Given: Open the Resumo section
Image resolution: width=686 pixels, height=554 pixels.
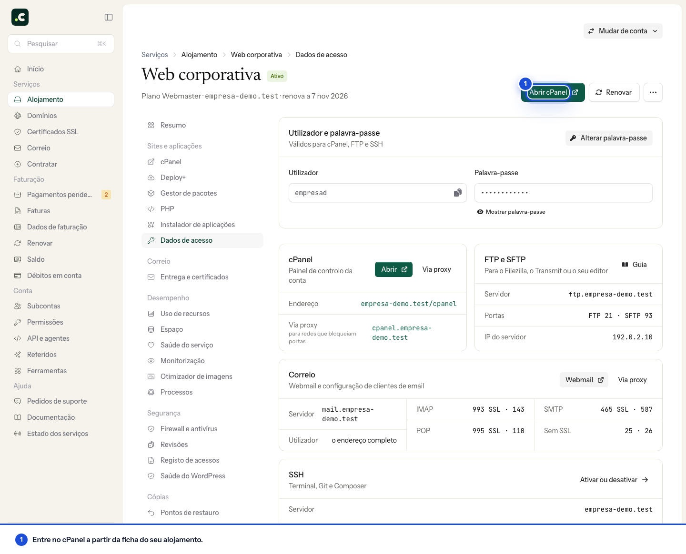Looking at the screenshot, I should (202, 125).
